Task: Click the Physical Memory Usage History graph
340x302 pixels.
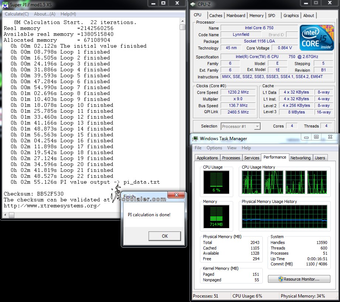Action: pyautogui.click(x=285, y=217)
